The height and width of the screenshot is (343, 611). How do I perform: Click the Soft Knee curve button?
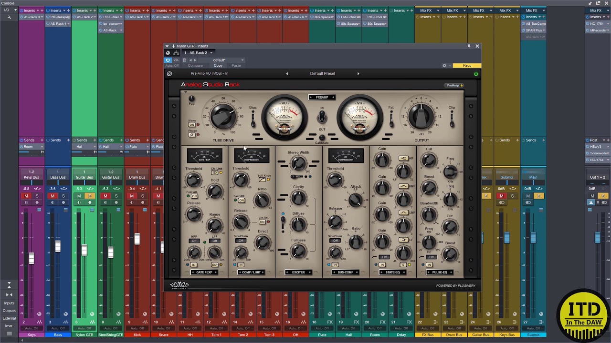click(262, 180)
